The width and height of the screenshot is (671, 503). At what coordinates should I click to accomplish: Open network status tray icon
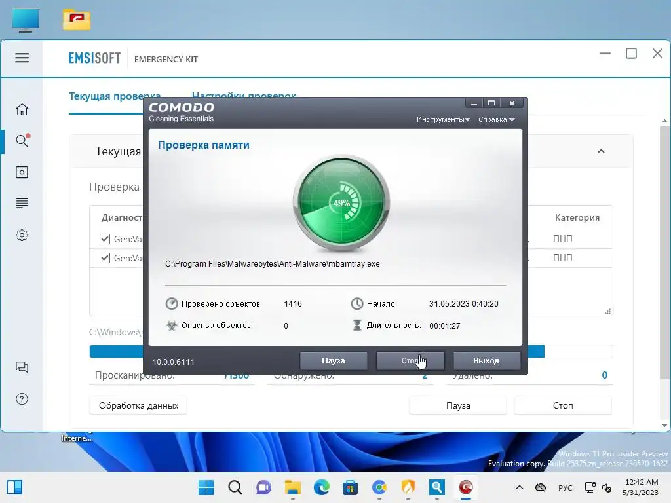pos(590,487)
